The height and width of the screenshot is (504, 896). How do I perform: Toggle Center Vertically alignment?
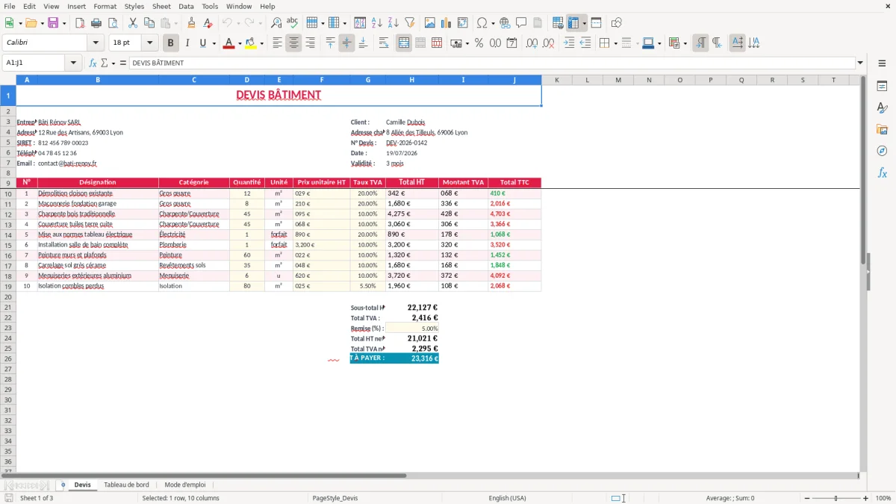(x=346, y=43)
